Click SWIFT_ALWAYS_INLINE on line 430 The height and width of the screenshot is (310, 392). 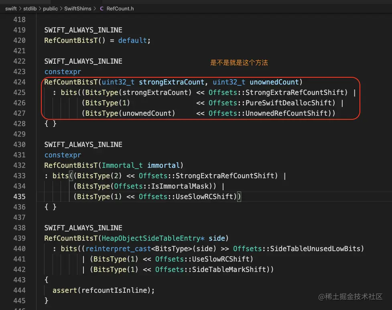coord(83,145)
